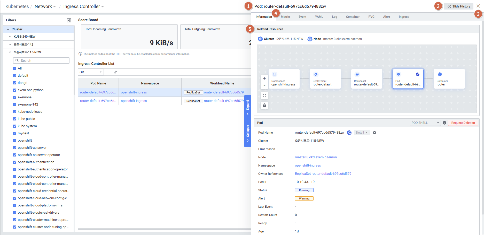Zoom out on the resource topology map
Screen dimensions: 484x235
[x=264, y=86]
